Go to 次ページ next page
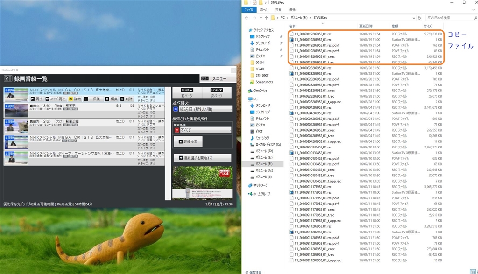 pos(217,92)
